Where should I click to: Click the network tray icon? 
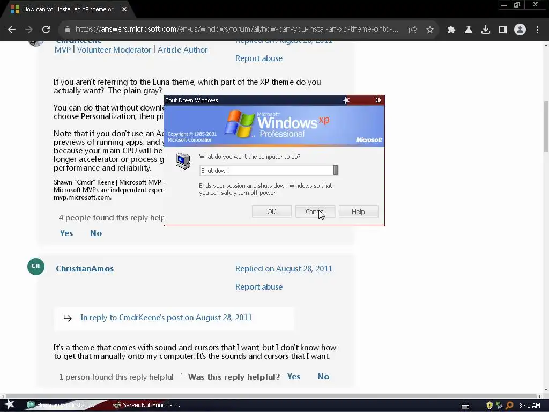click(x=499, y=406)
